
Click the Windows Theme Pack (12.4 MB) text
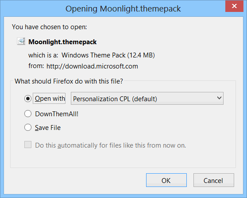coord(108,55)
